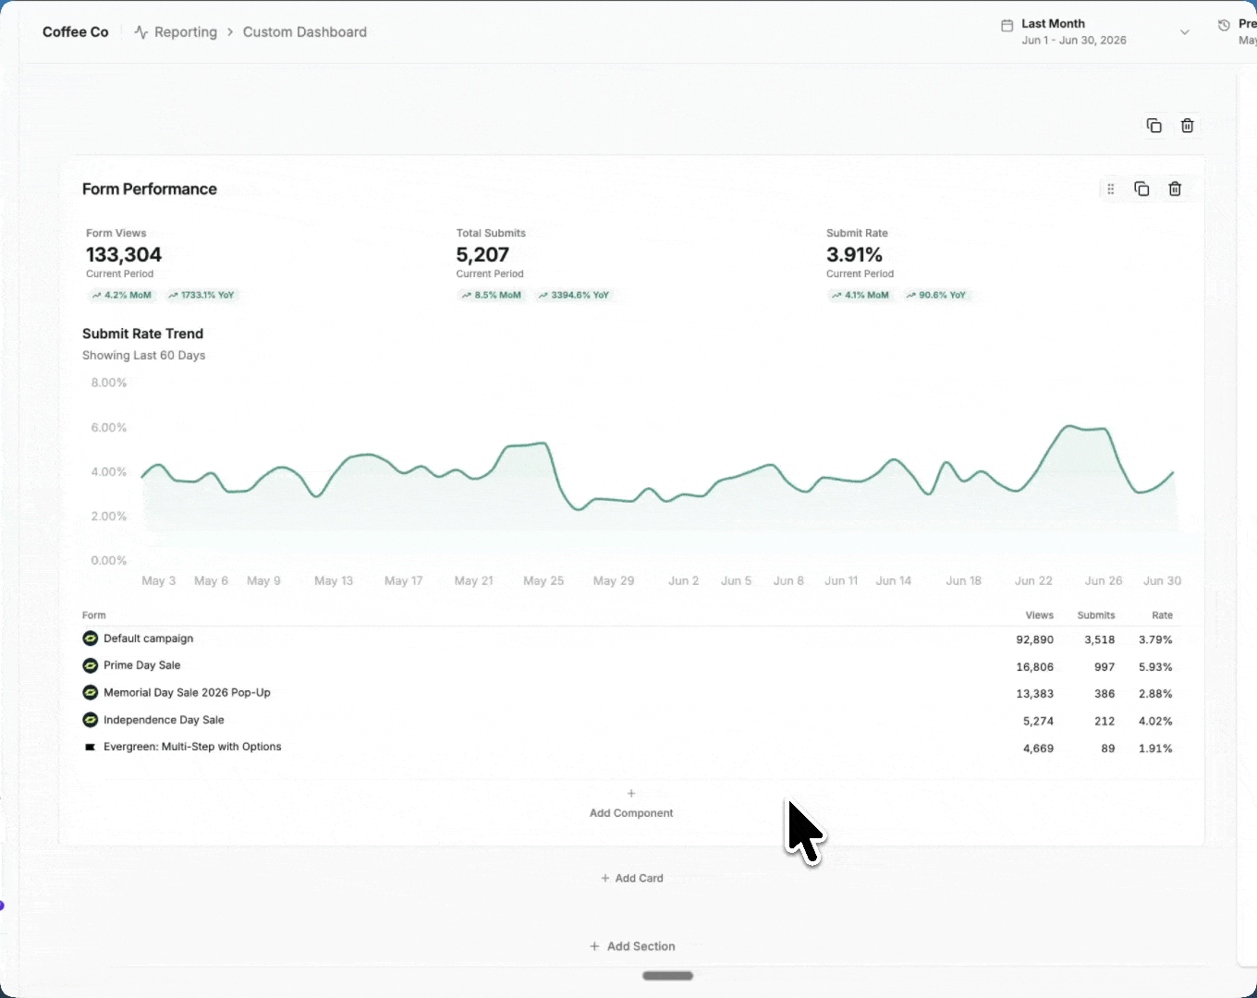Click the Independence Day Sale form icon
Image resolution: width=1257 pixels, height=998 pixels.
click(x=90, y=720)
